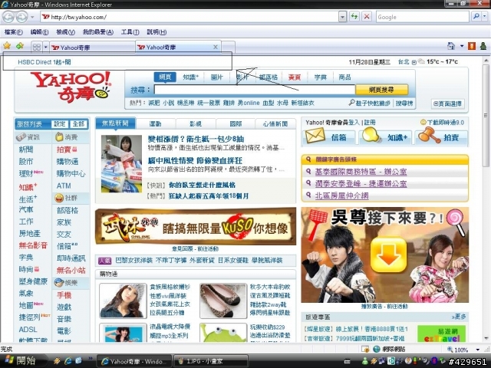The width and height of the screenshot is (491, 368).
Task: Open the HSBC Direct link
Action: coord(44,62)
